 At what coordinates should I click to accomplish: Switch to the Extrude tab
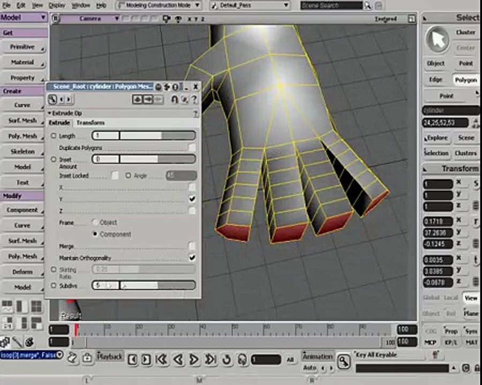pyautogui.click(x=59, y=123)
